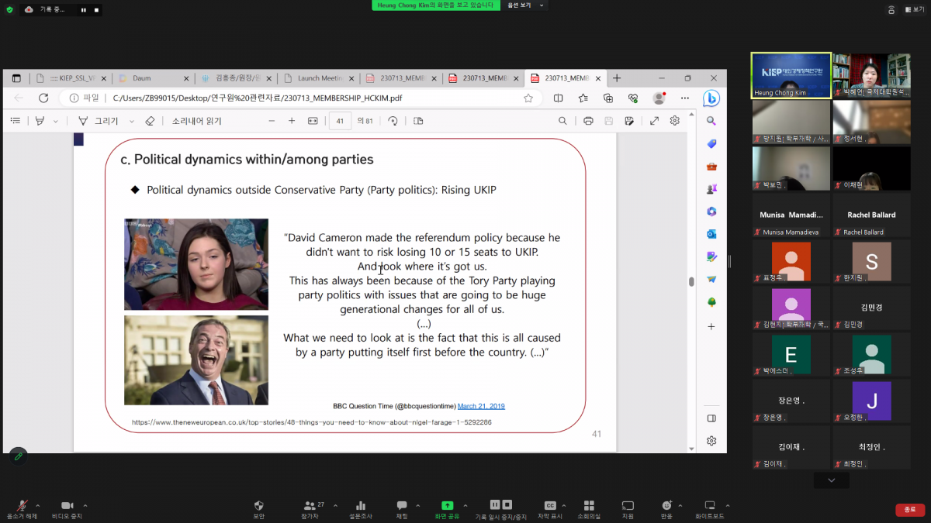931x523 pixels.
Task: Open the Zoom polls icon
Action: coord(361,505)
